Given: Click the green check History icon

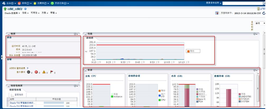Looking at the screenshot, I should 52,3.
